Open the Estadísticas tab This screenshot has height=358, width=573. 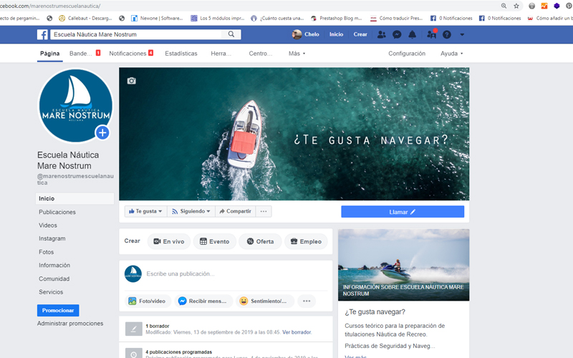coord(181,53)
